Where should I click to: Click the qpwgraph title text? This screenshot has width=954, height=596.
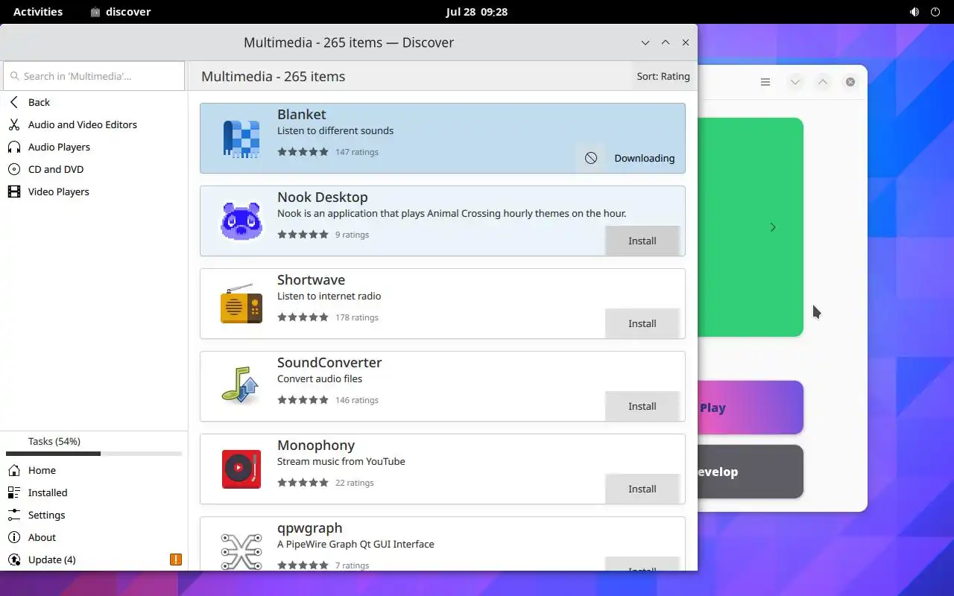[310, 528]
